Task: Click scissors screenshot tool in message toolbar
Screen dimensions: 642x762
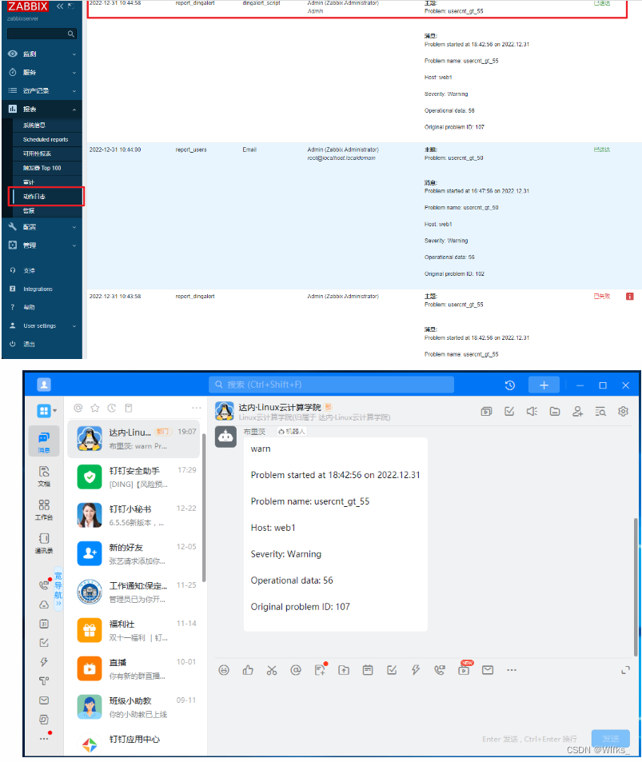Action: tap(272, 670)
